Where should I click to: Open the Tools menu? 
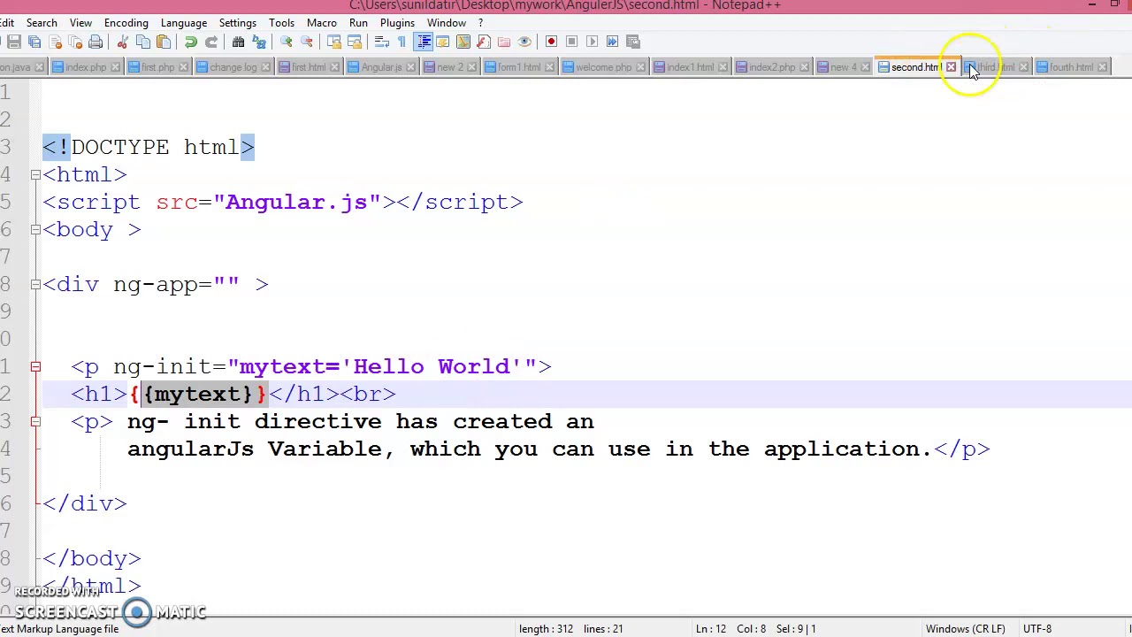click(x=281, y=23)
